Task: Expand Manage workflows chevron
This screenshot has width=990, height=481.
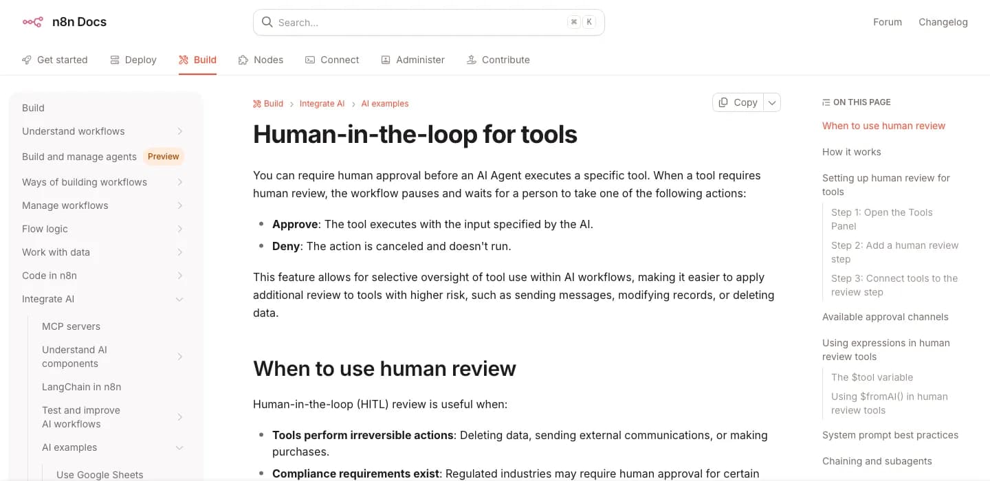Action: pos(179,205)
